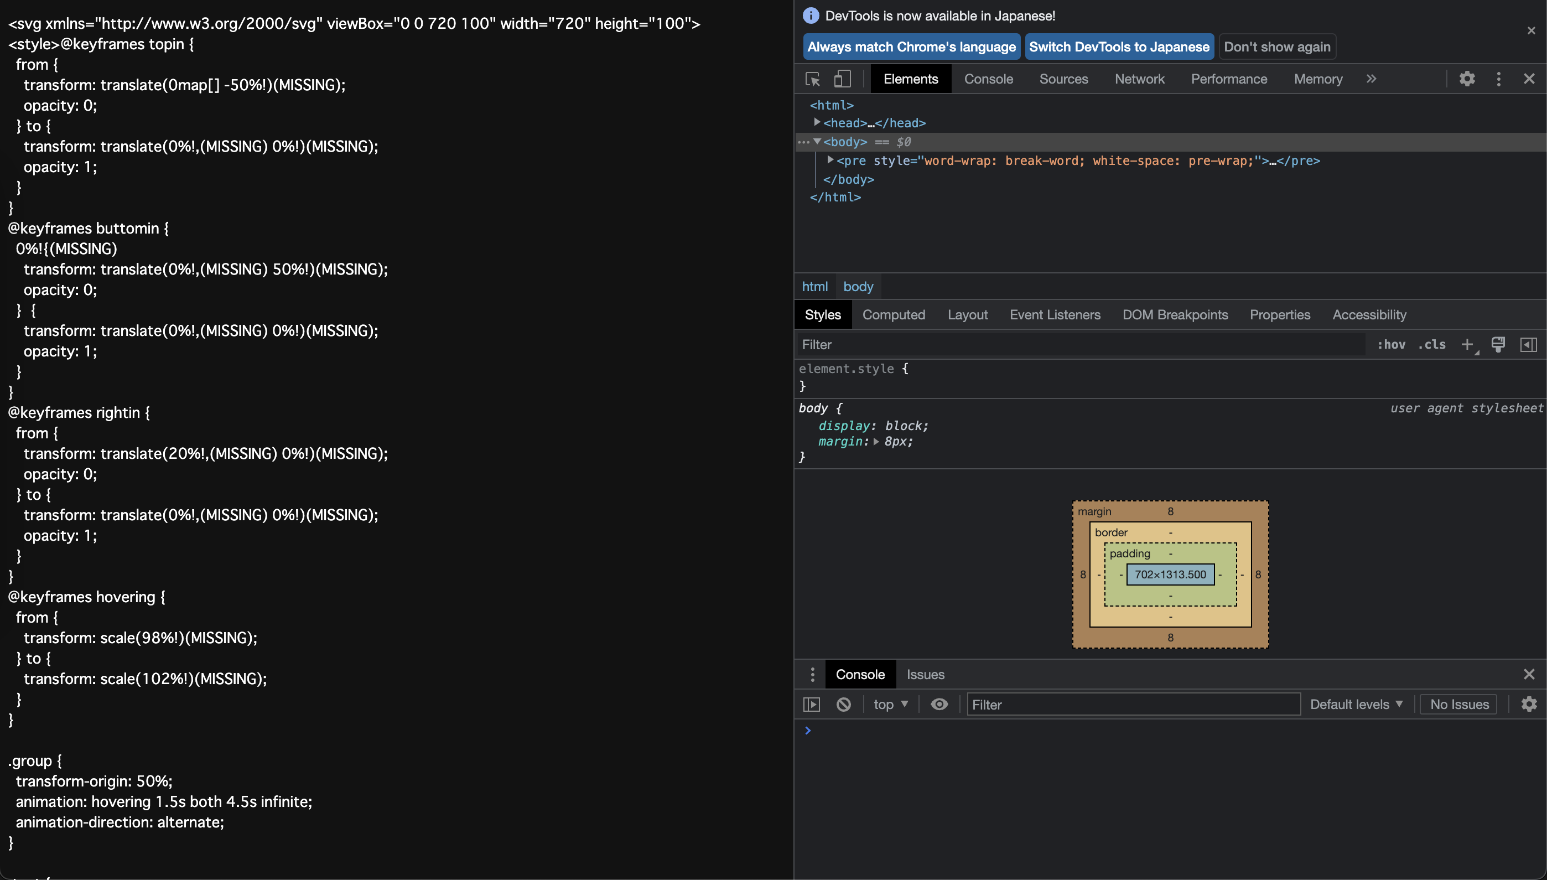
Task: Focus the Styles Filter input field
Action: tap(1081, 344)
